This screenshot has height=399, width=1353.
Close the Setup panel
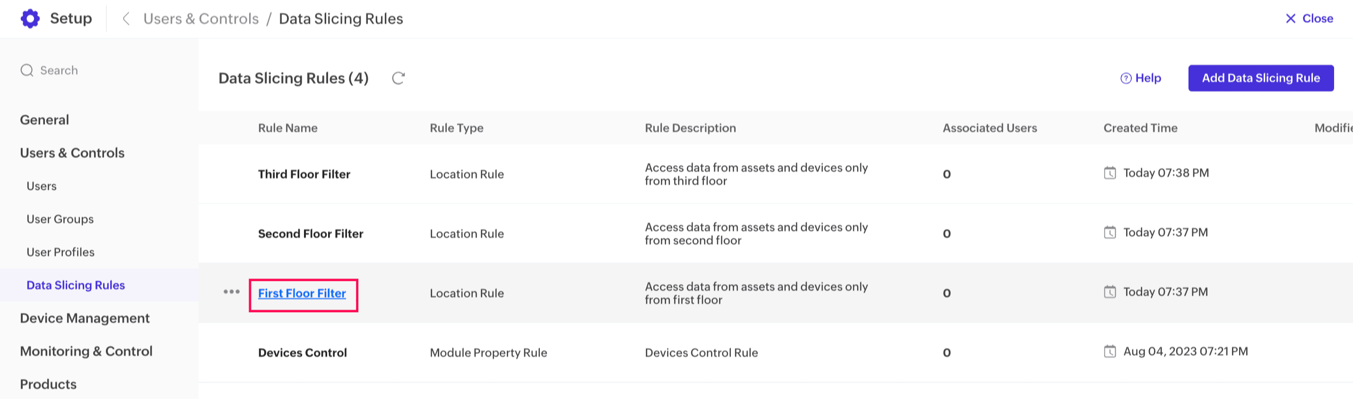pos(1309,19)
